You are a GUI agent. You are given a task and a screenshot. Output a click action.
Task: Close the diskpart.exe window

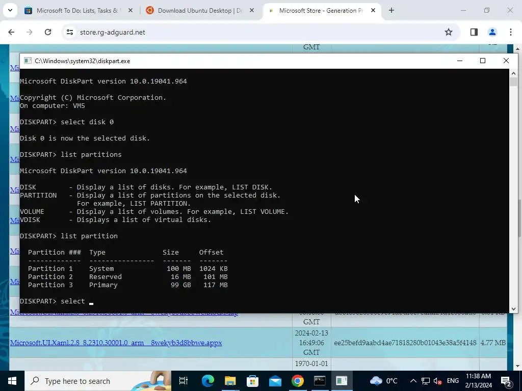[506, 61]
